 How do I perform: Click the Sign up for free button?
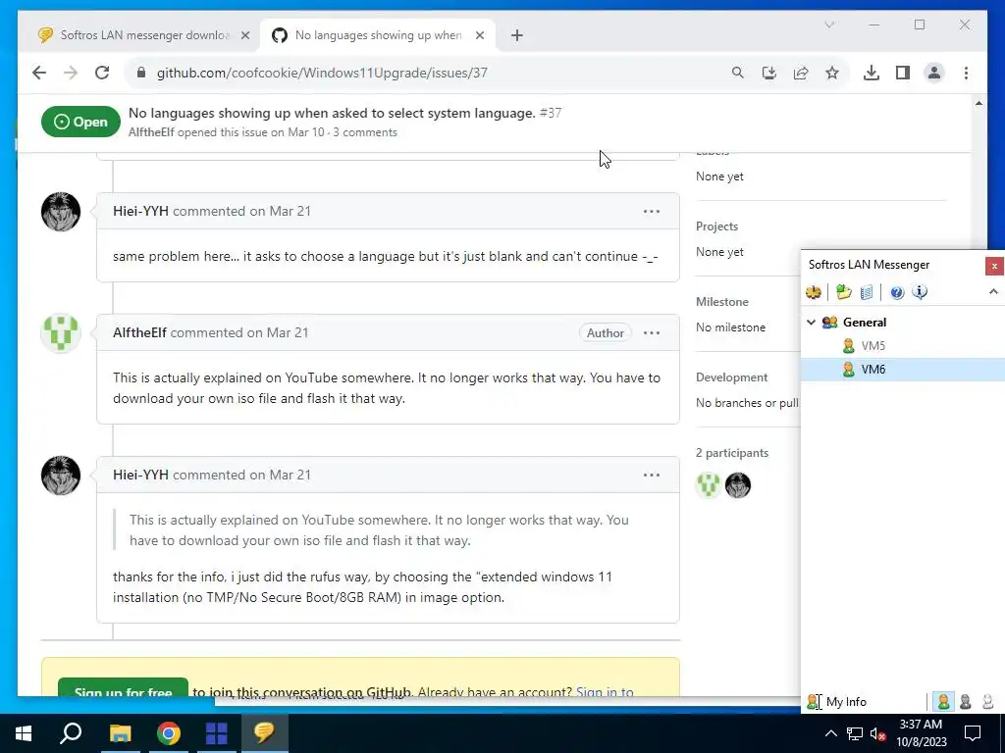(123, 688)
